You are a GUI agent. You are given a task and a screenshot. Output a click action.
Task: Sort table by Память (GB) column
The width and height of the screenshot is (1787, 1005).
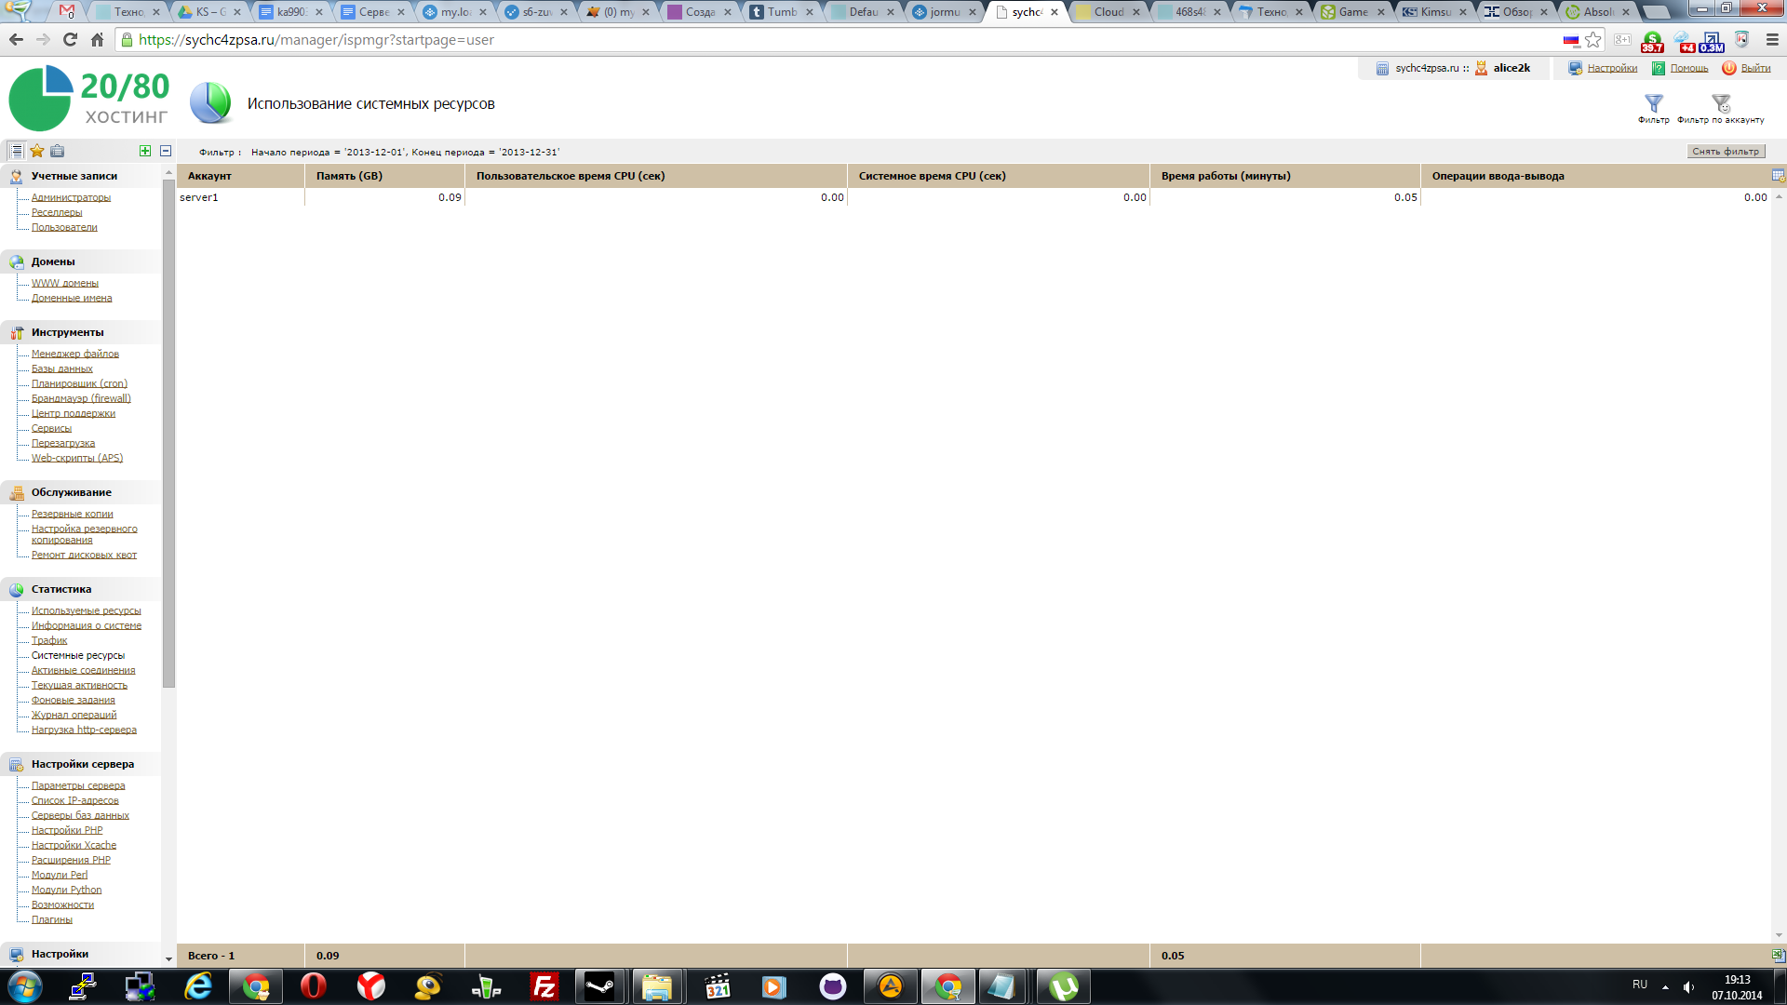click(x=349, y=176)
